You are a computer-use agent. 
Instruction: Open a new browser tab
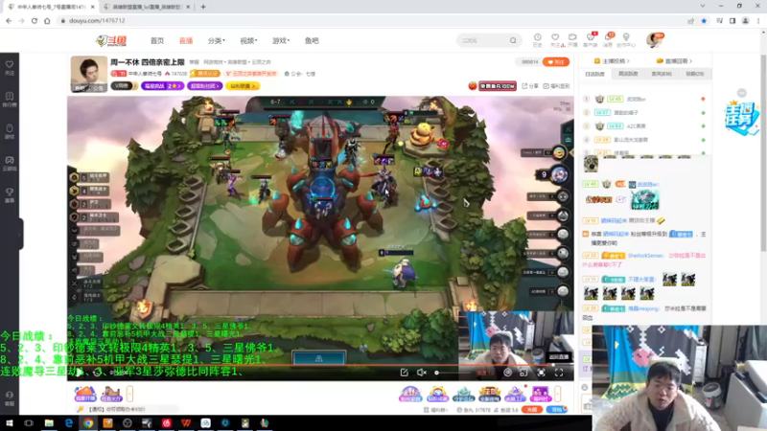(x=203, y=7)
